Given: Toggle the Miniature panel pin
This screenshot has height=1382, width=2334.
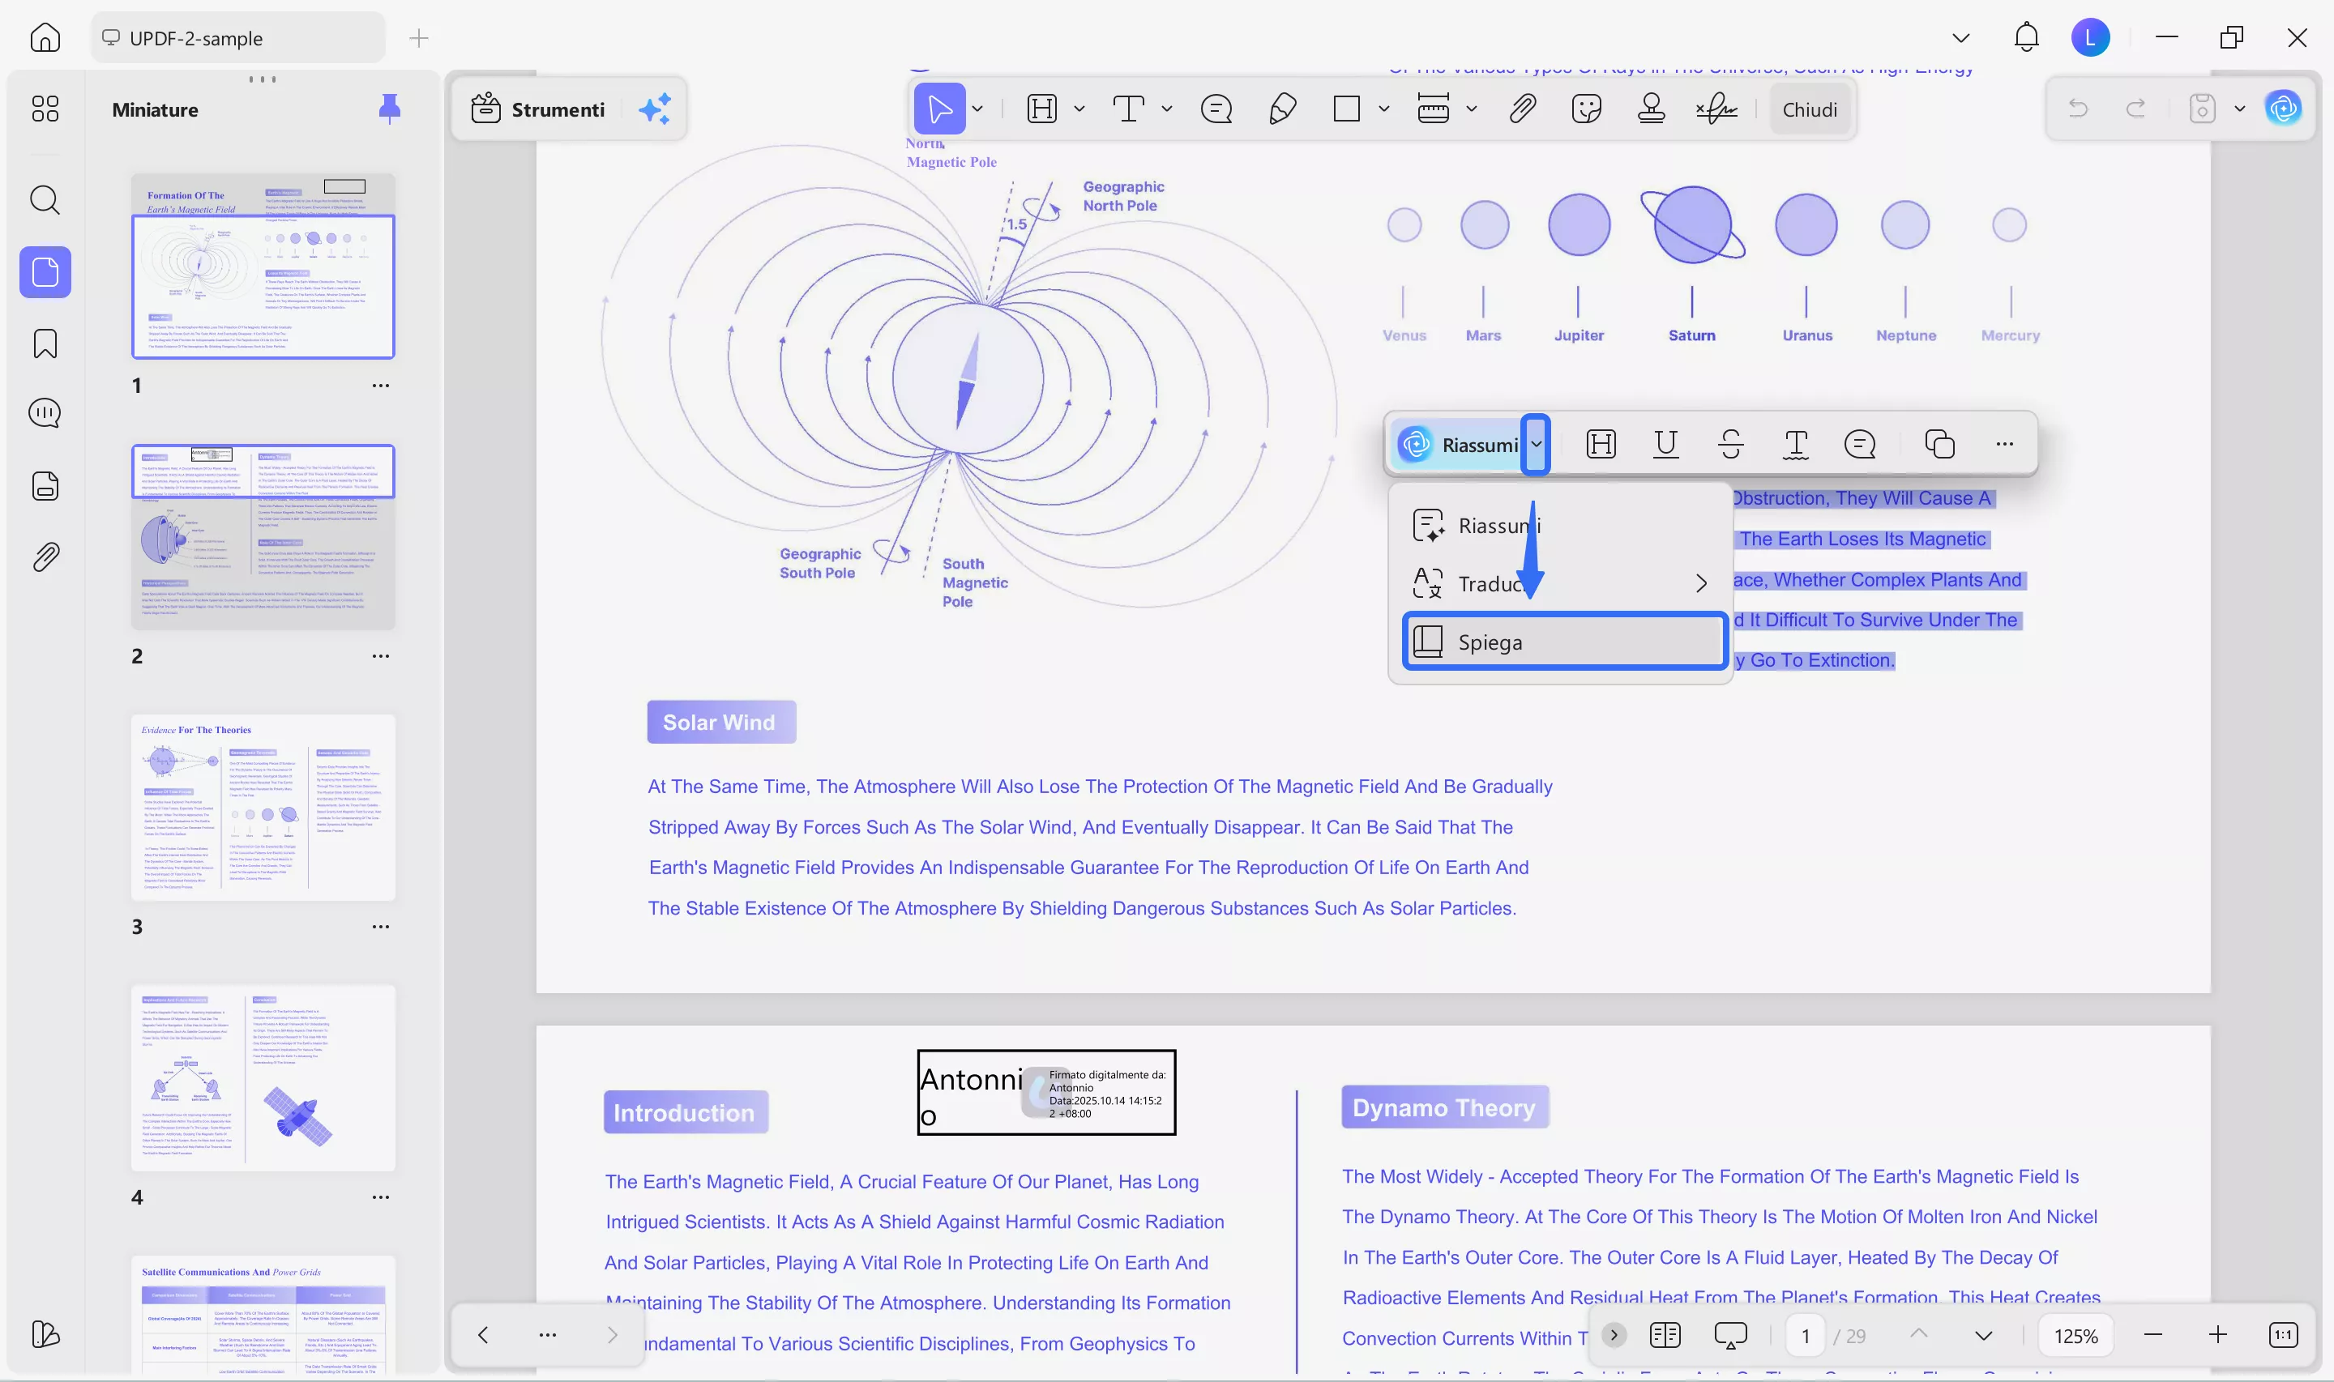Looking at the screenshot, I should pos(389,109).
